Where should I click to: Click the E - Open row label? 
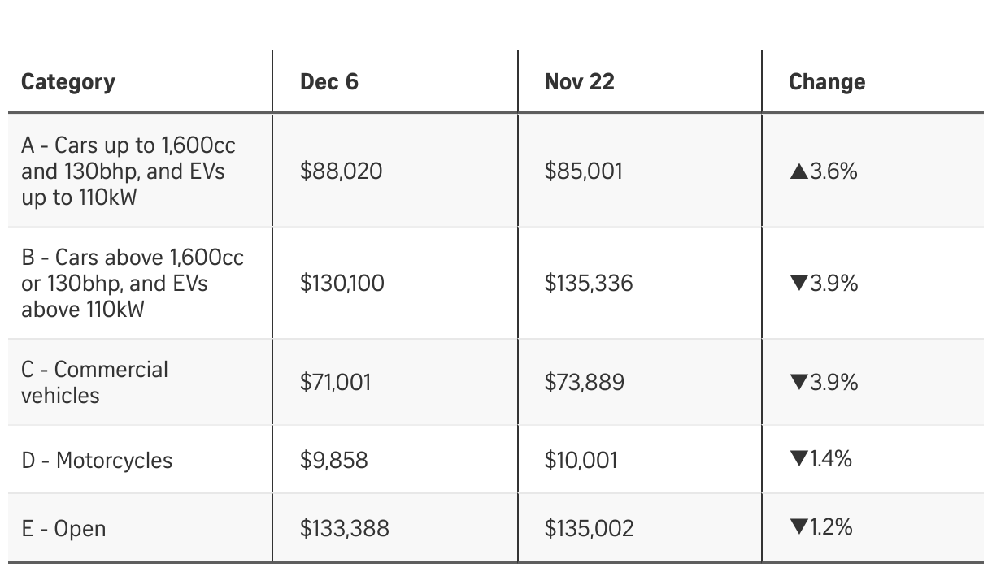click(x=63, y=529)
